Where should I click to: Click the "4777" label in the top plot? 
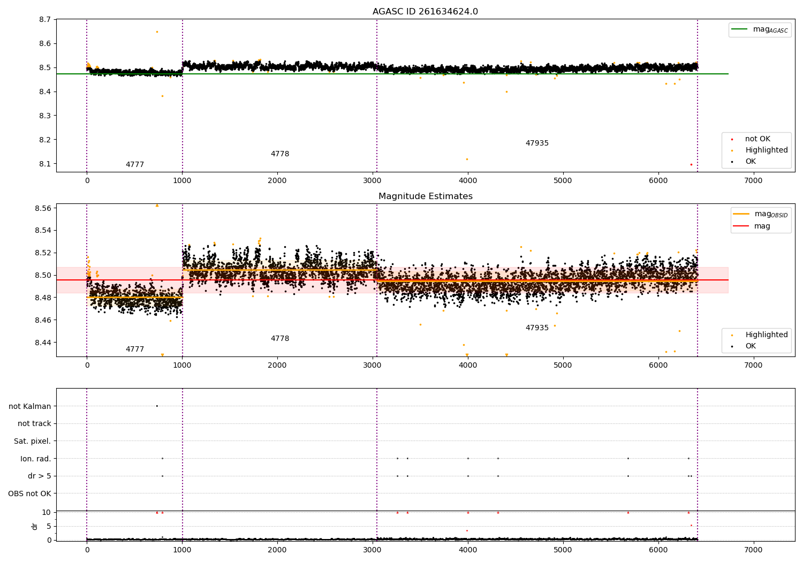tap(135, 165)
